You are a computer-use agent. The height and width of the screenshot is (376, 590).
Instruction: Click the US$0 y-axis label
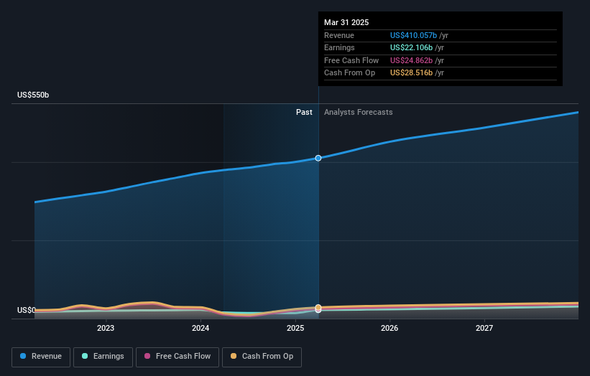(x=27, y=310)
